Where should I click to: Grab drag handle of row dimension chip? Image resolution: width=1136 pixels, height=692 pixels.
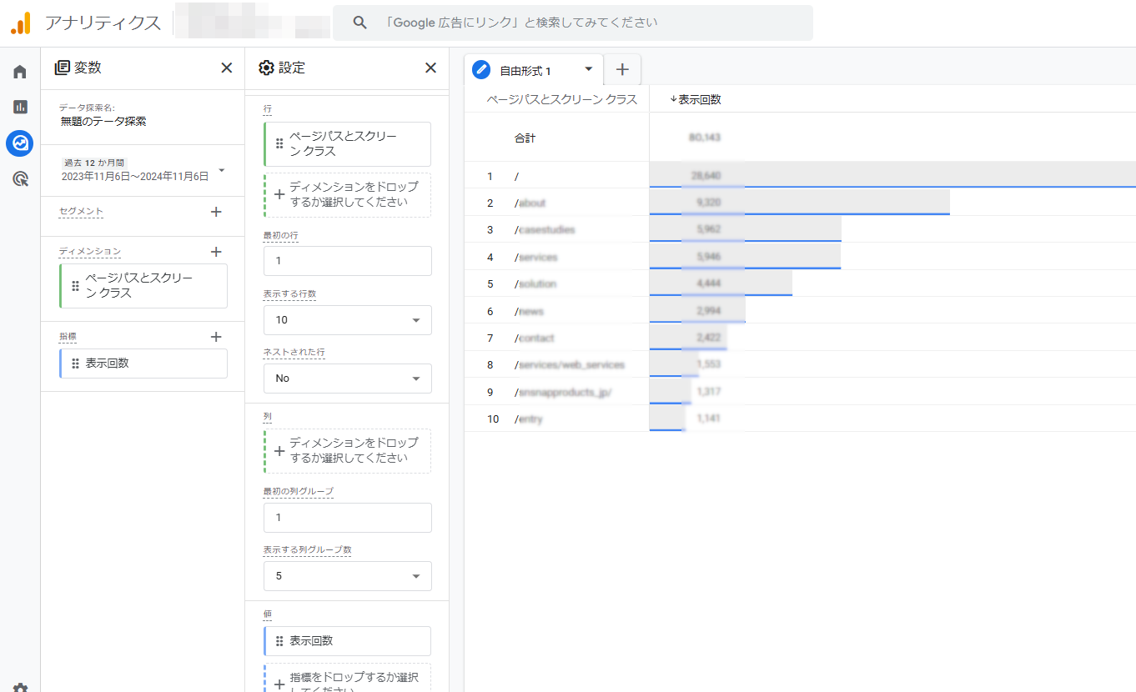point(279,144)
